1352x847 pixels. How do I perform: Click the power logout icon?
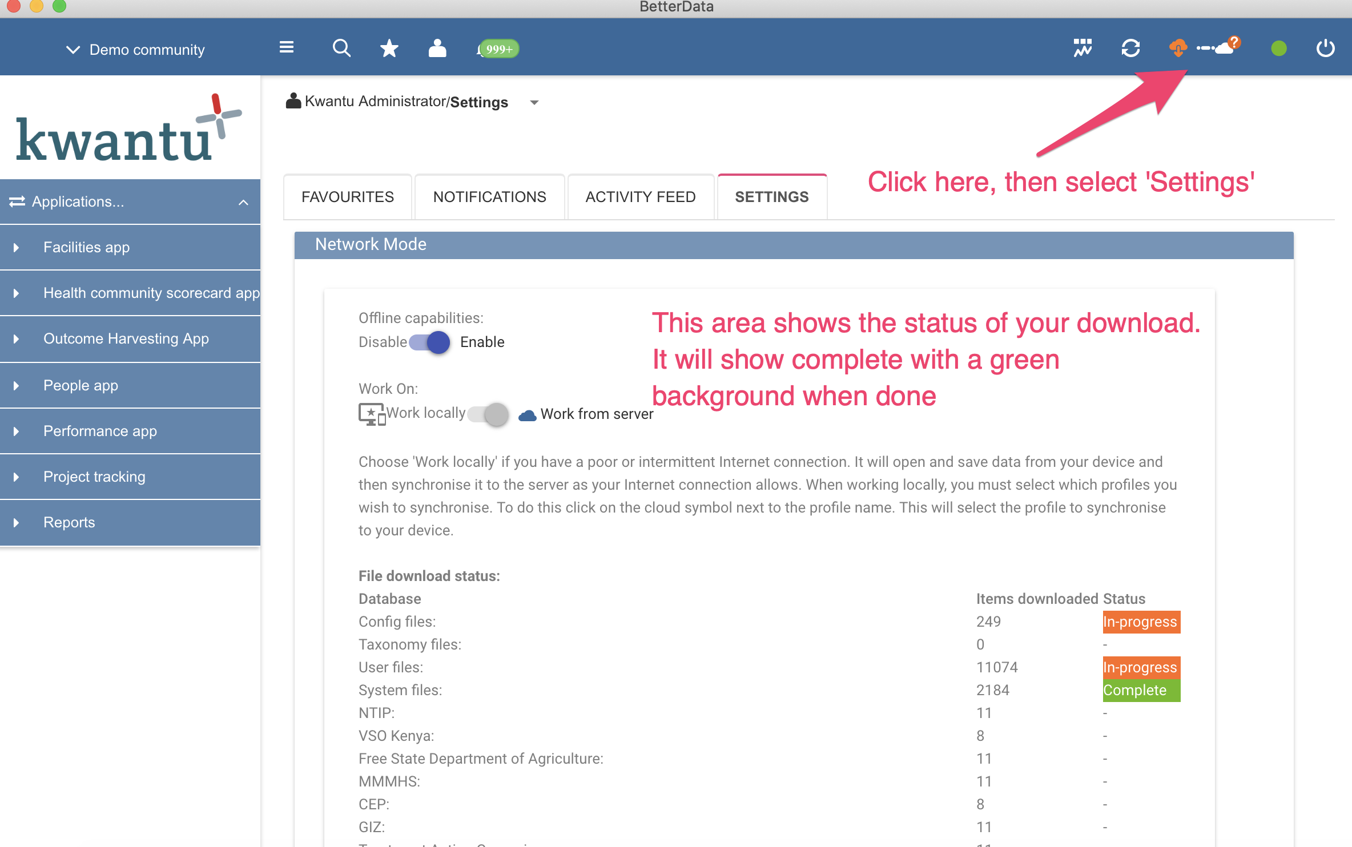tap(1326, 49)
